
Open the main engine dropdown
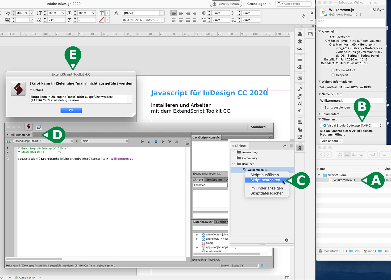(x=105, y=141)
